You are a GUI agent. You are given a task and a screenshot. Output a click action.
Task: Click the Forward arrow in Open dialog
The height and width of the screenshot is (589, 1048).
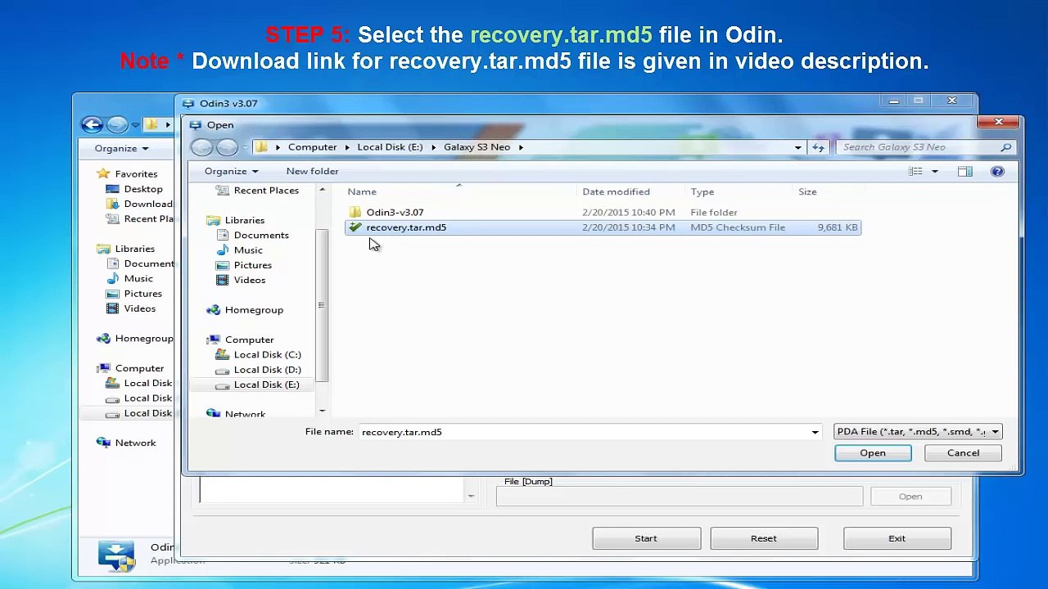[x=227, y=147]
